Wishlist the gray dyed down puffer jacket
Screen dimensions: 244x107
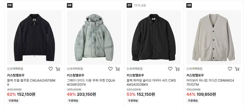click(110, 69)
